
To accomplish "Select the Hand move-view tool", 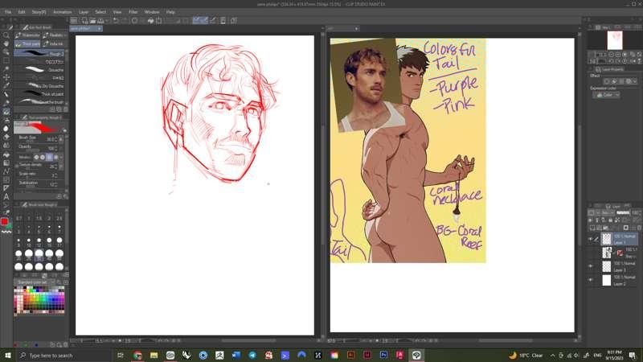I will pyautogui.click(x=6, y=43).
